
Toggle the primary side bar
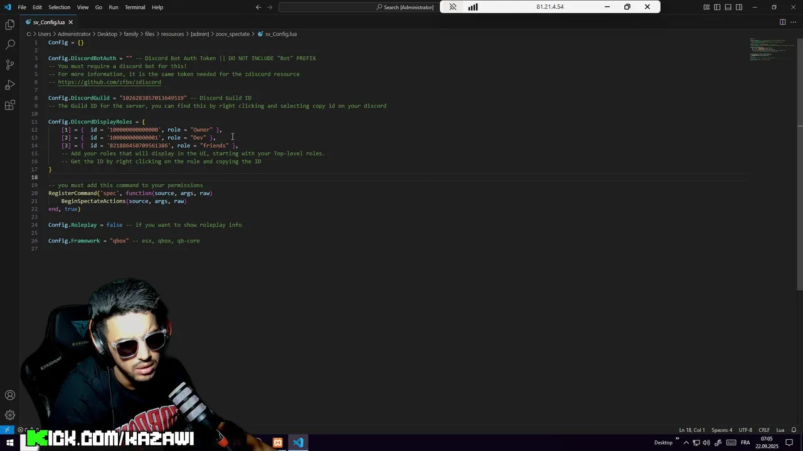coord(717,7)
